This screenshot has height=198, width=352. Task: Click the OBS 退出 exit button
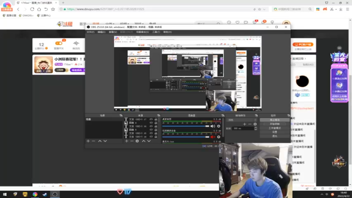pyautogui.click(x=275, y=136)
